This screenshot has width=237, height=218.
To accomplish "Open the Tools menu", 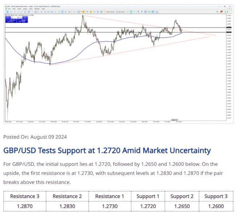I will pyautogui.click(x=31, y=9).
